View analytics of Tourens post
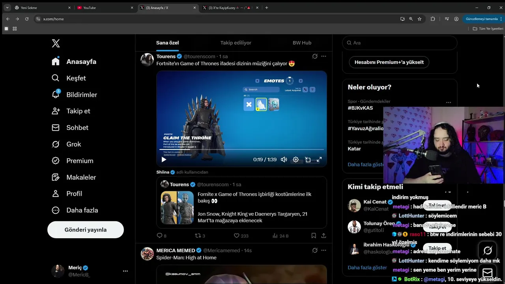 281,235
